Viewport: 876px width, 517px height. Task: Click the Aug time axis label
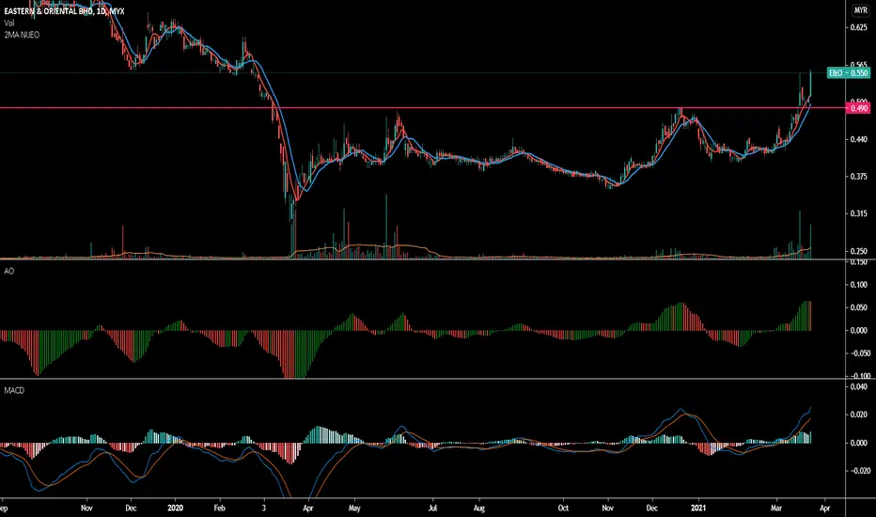pos(478,508)
